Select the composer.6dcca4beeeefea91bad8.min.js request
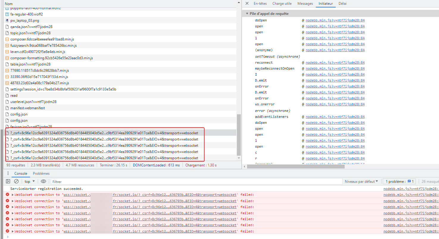 (42, 39)
